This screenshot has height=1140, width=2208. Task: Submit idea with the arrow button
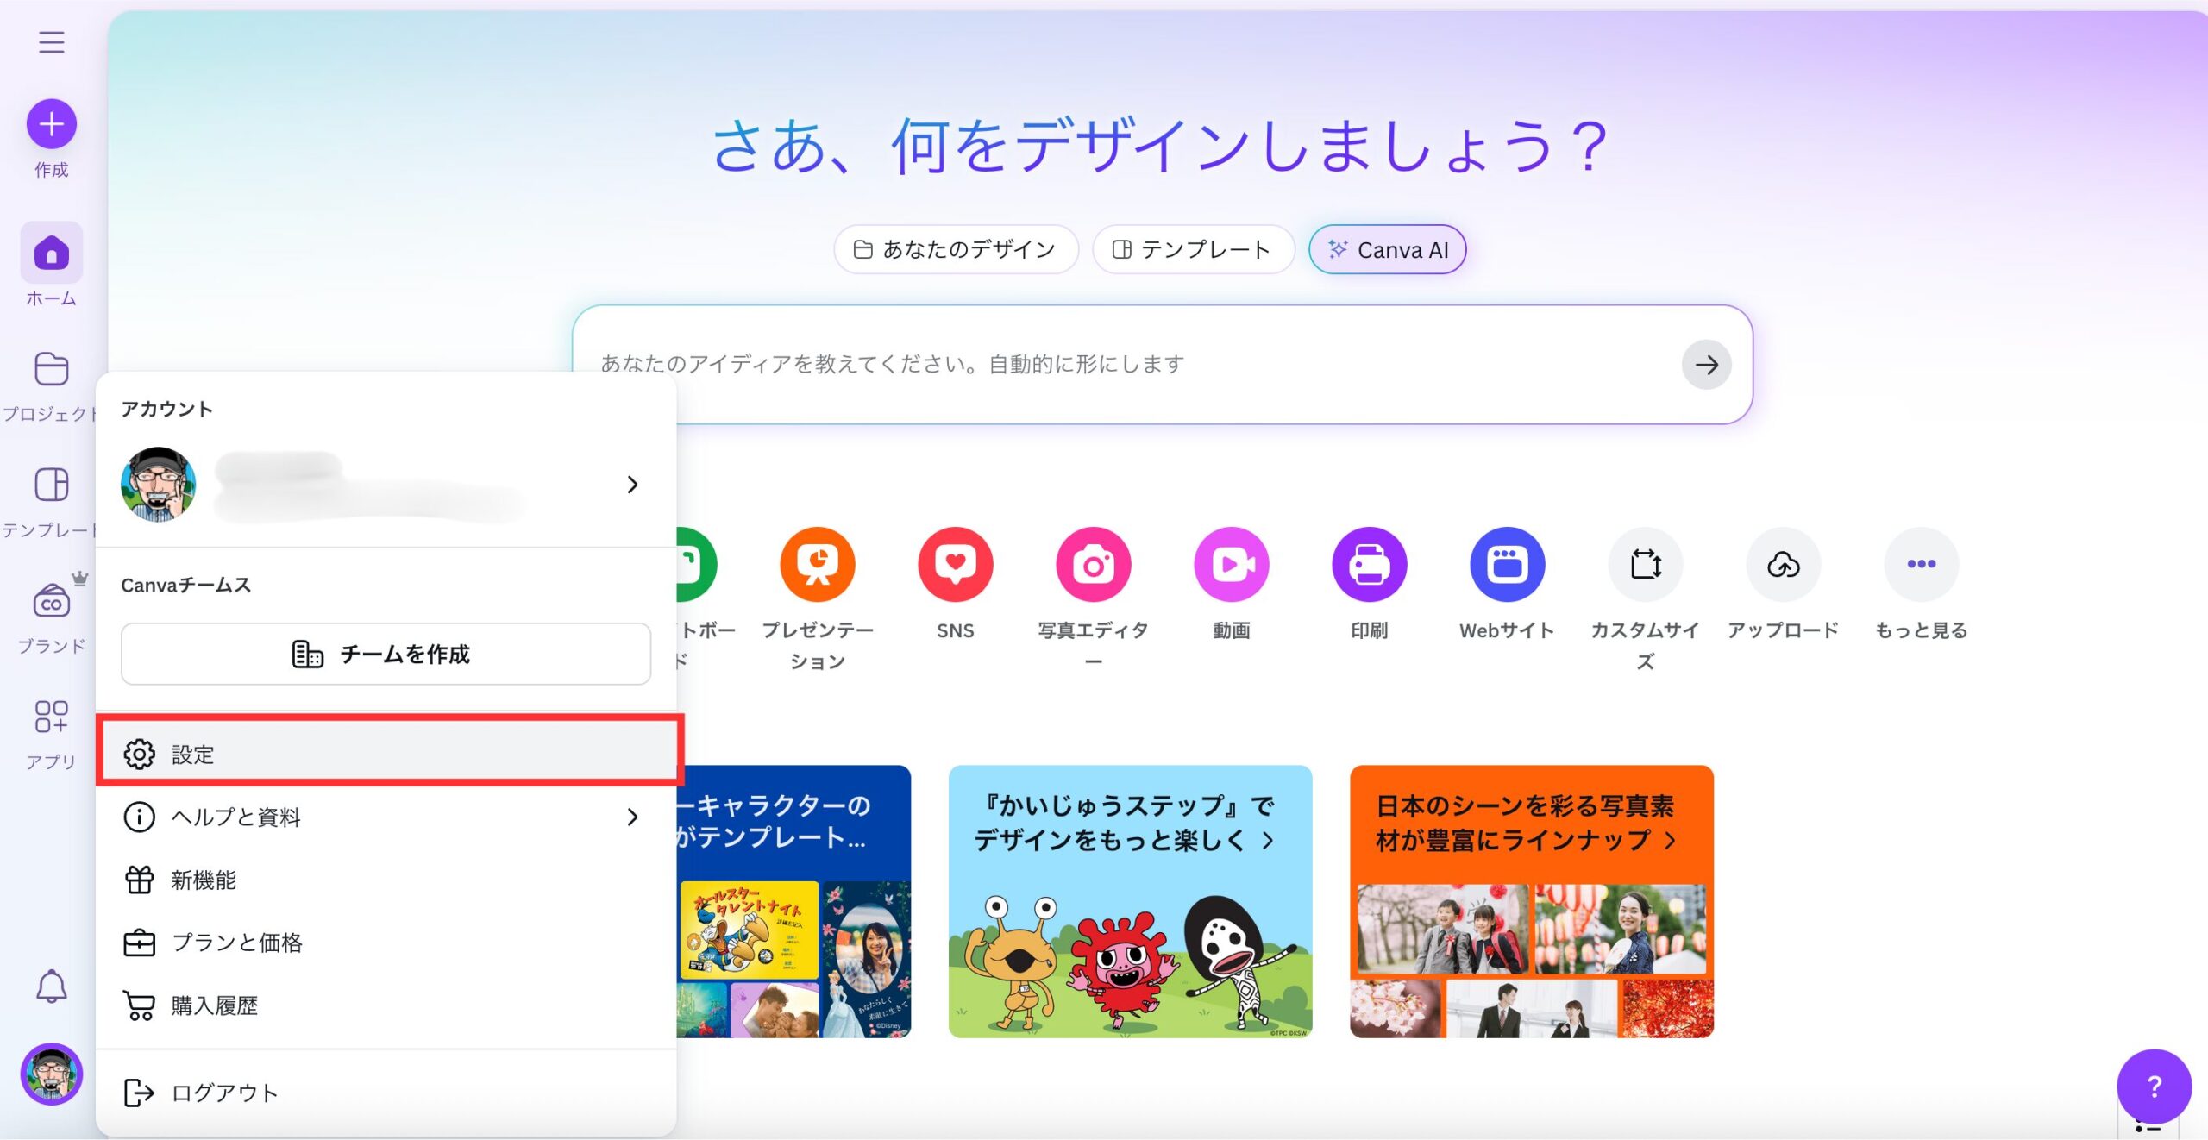pyautogui.click(x=1706, y=365)
